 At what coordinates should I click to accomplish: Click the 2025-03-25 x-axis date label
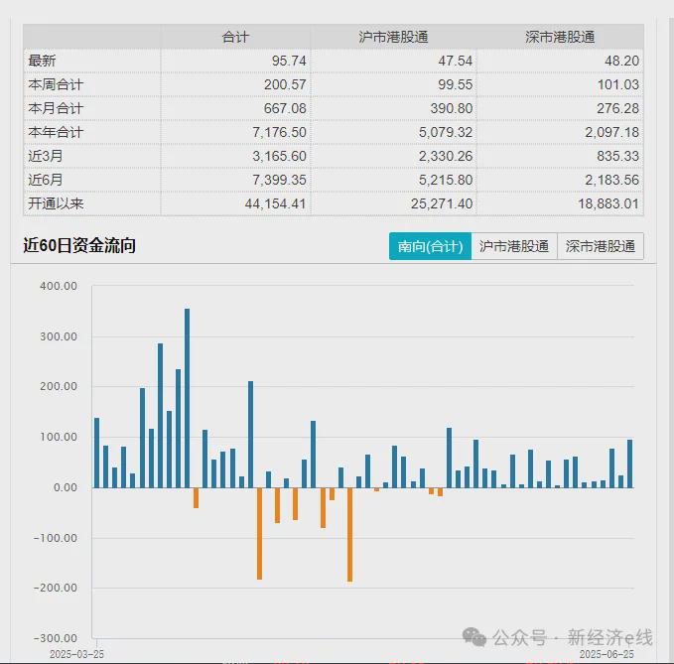pyautogui.click(x=76, y=654)
